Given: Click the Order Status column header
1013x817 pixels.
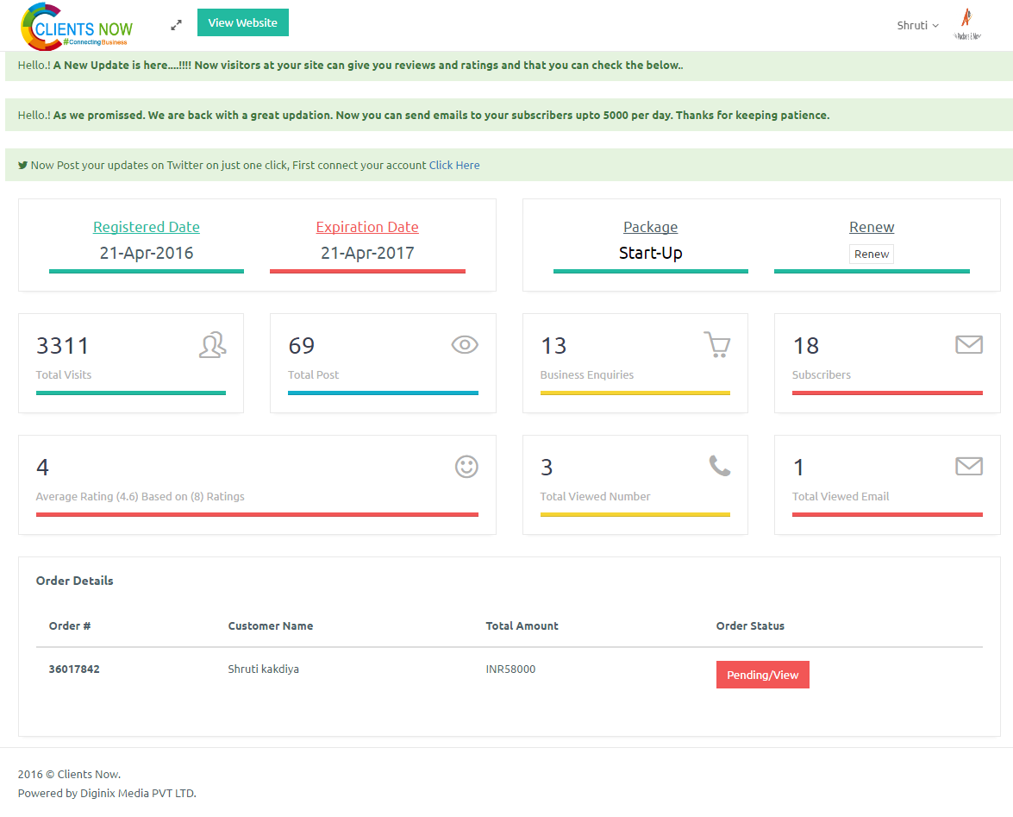Looking at the screenshot, I should tap(750, 625).
